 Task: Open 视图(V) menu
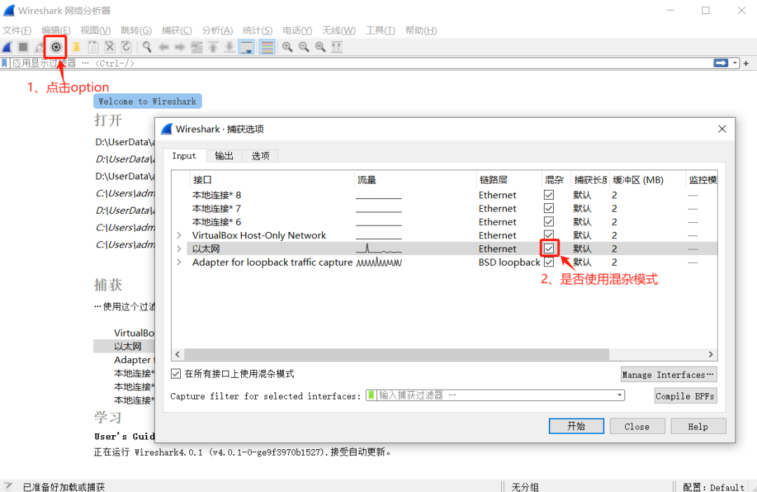click(95, 30)
